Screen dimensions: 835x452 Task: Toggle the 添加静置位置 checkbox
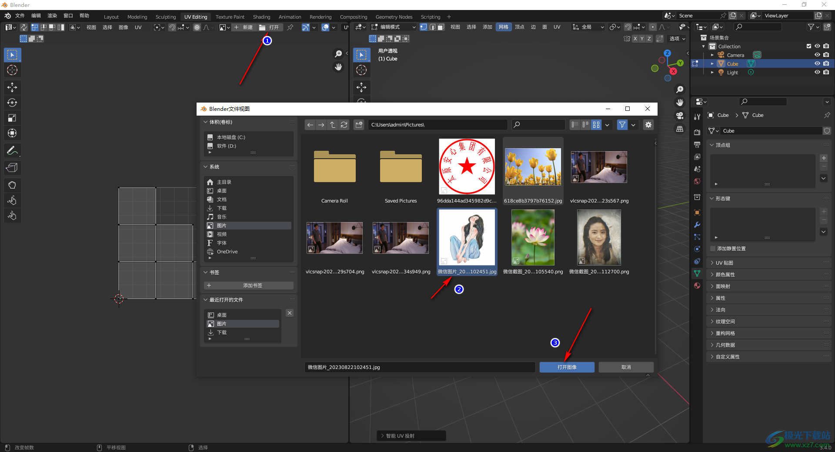[713, 249]
